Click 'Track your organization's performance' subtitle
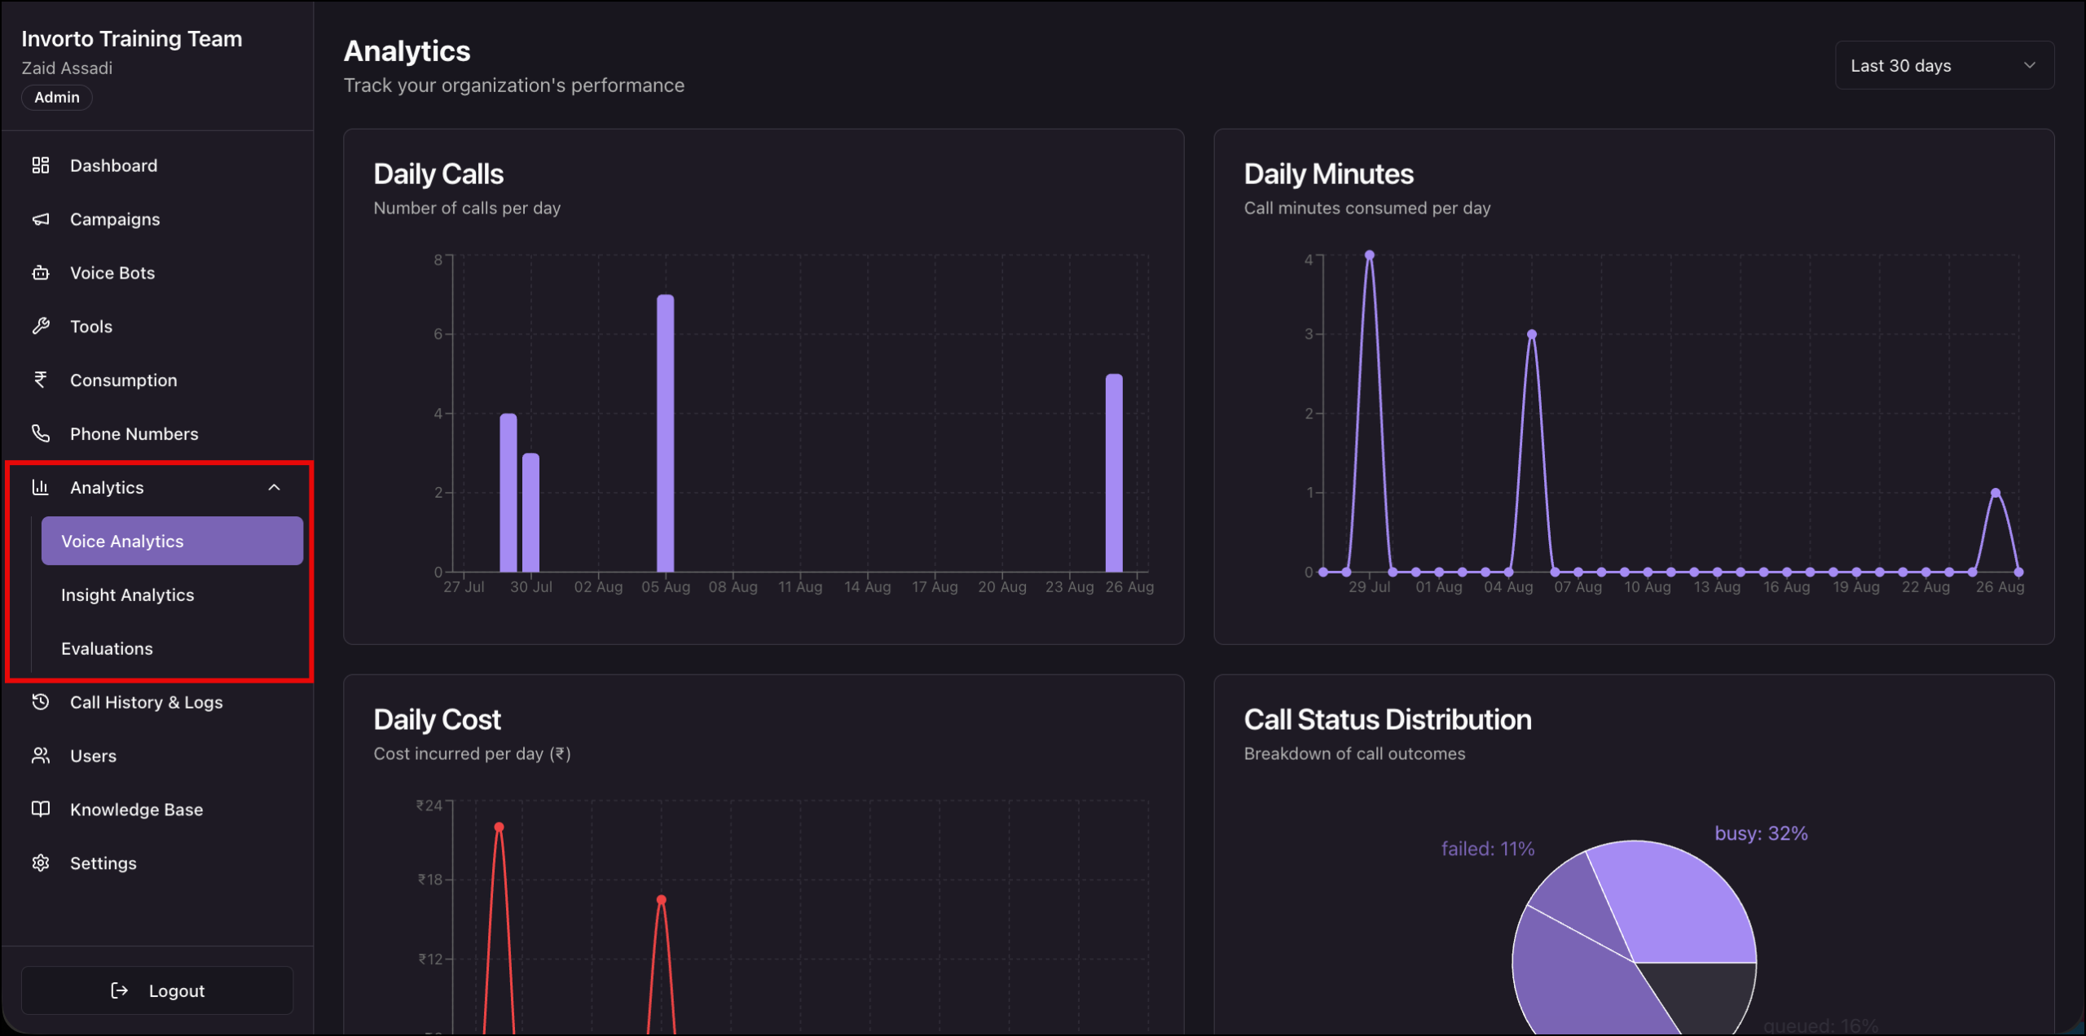This screenshot has height=1036, width=2086. tap(514, 85)
